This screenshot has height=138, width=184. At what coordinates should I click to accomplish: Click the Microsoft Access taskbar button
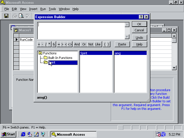[x=74, y=134]
